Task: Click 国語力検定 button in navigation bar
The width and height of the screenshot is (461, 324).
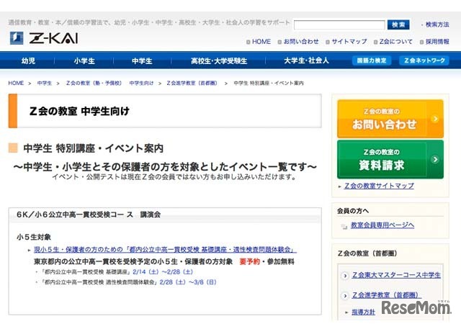Action: (372, 60)
